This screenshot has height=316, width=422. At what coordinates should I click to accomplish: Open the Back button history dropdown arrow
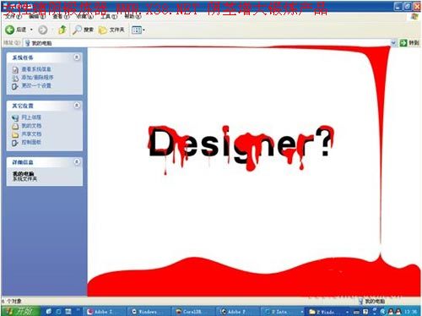tap(31, 30)
